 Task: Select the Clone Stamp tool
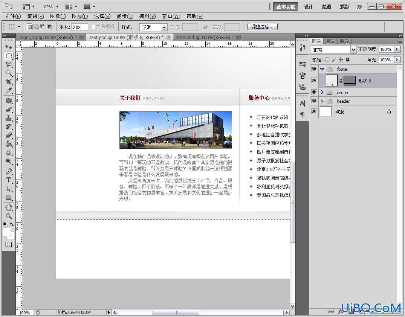click(9, 118)
